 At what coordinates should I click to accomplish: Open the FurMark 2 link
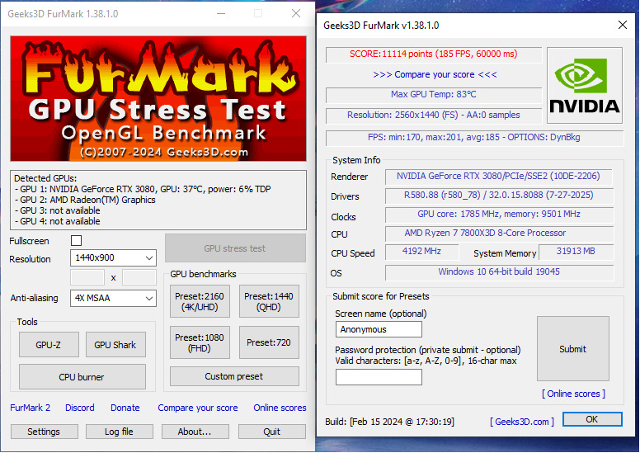pos(31,408)
